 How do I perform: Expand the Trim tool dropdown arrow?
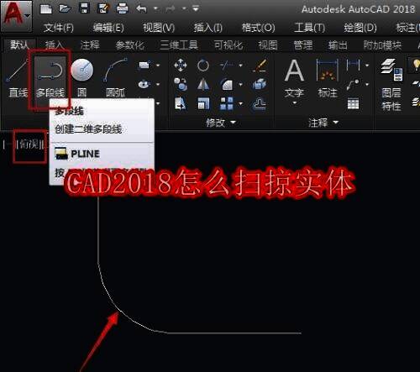pyautogui.click(x=240, y=65)
